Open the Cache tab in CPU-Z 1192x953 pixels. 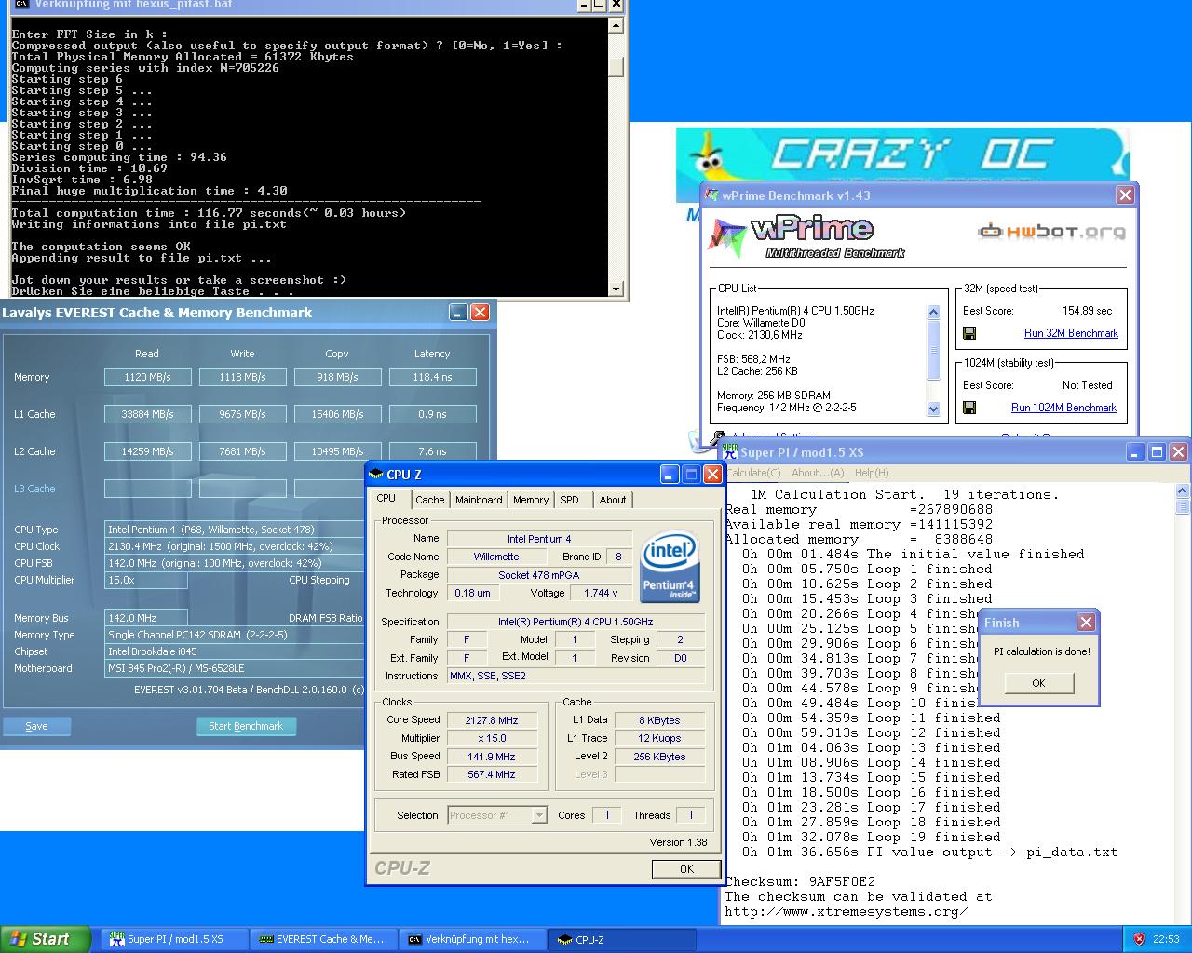pos(429,500)
